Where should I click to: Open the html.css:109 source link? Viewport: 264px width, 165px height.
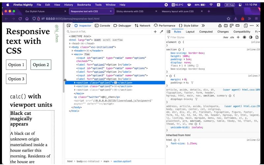[x=251, y=89]
